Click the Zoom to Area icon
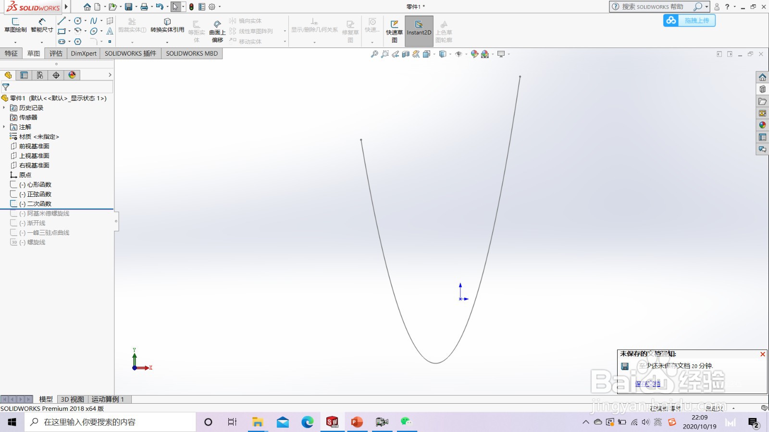The height and width of the screenshot is (432, 769). coord(385,54)
